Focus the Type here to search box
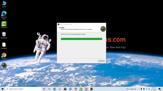 [23, 89]
